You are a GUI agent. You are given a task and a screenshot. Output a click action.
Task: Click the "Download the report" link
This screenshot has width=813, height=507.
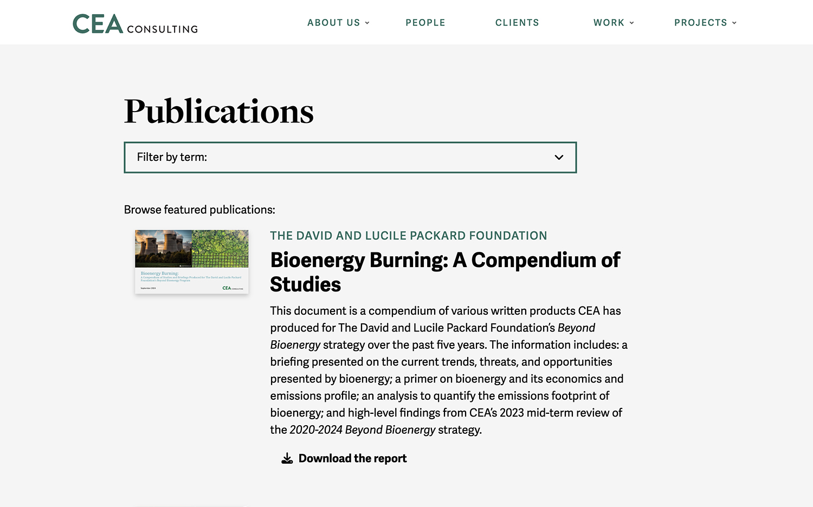tap(352, 458)
